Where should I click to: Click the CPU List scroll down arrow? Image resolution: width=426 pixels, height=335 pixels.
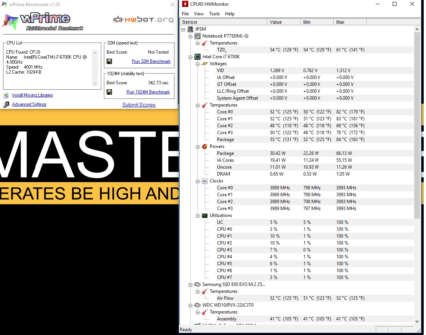(x=95, y=84)
